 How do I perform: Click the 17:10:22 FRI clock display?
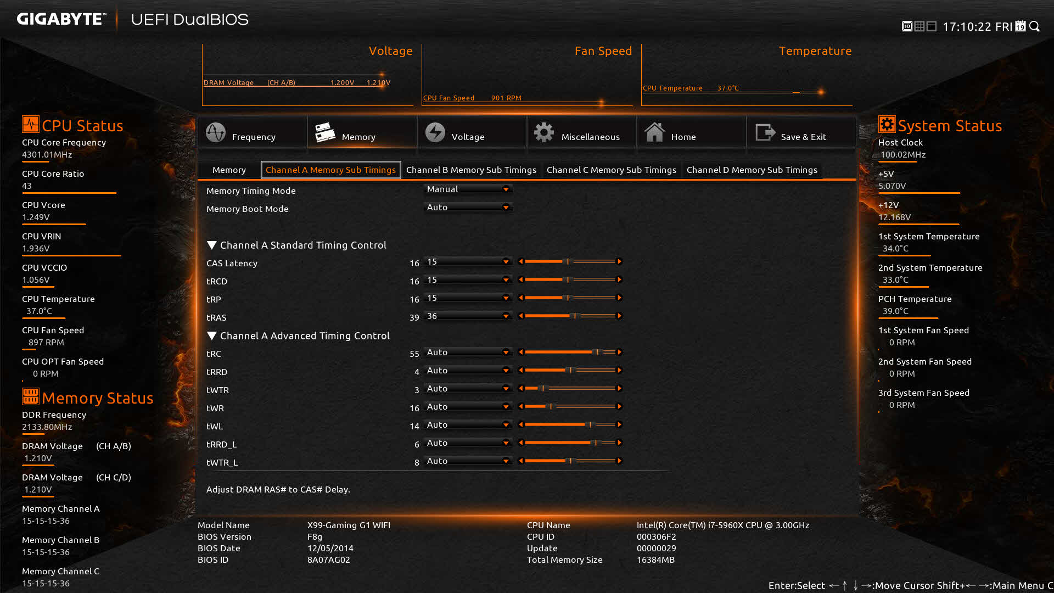977,26
